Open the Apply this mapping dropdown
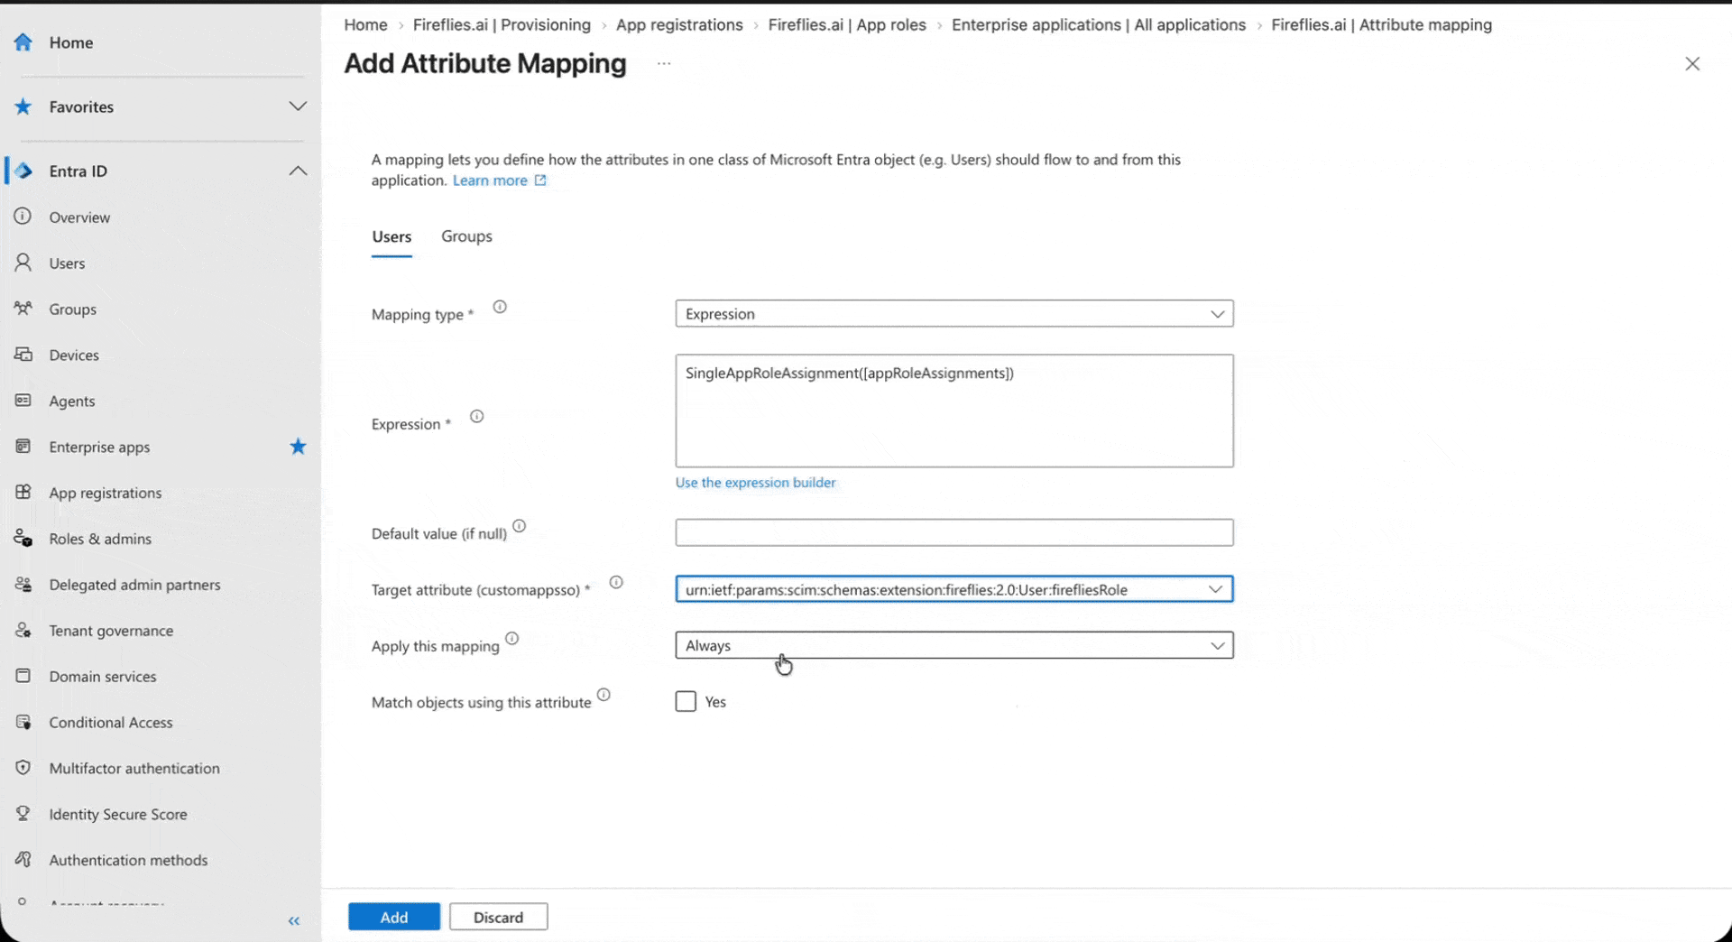1732x942 pixels. coord(954,645)
